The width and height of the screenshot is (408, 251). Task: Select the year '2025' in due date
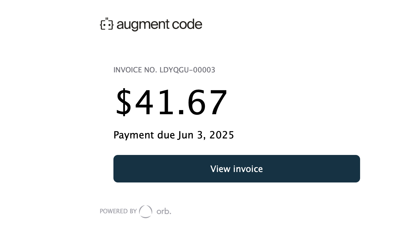222,135
